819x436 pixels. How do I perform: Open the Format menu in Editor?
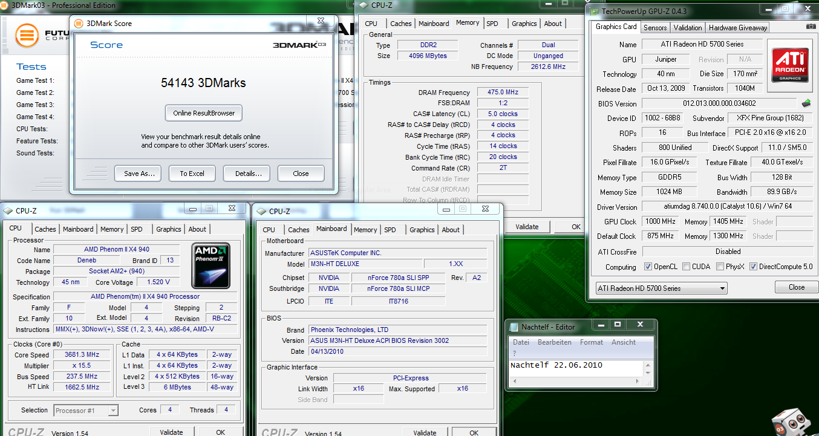tap(592, 342)
